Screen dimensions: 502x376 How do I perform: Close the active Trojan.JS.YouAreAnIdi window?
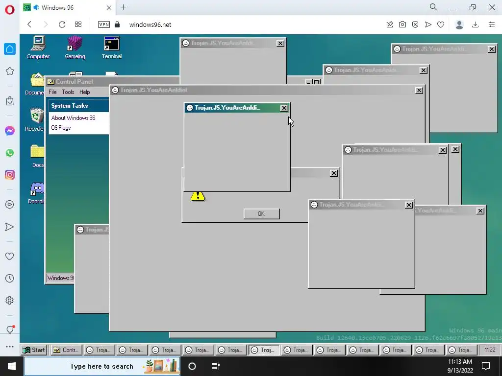click(284, 108)
